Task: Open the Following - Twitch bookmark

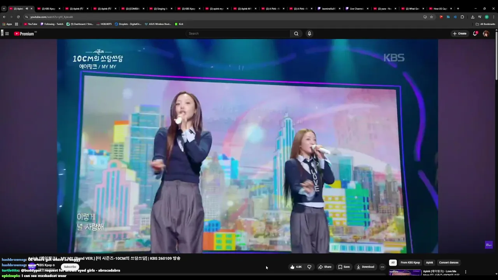Action: click(52, 24)
